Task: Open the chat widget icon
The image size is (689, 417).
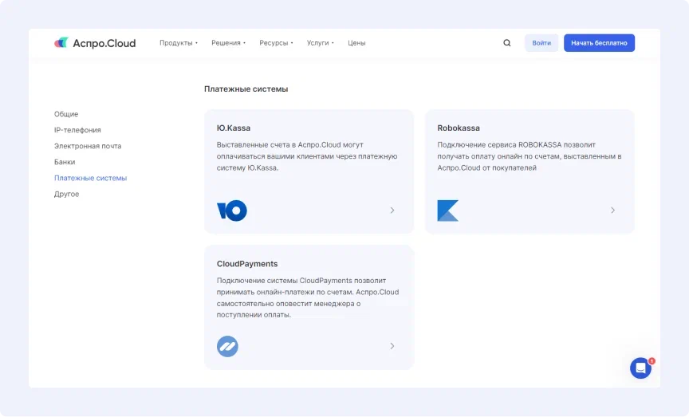Action: (640, 368)
